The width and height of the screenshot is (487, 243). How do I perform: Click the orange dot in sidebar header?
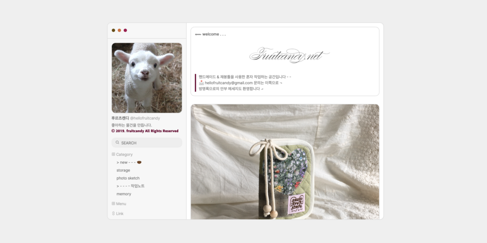[119, 30]
